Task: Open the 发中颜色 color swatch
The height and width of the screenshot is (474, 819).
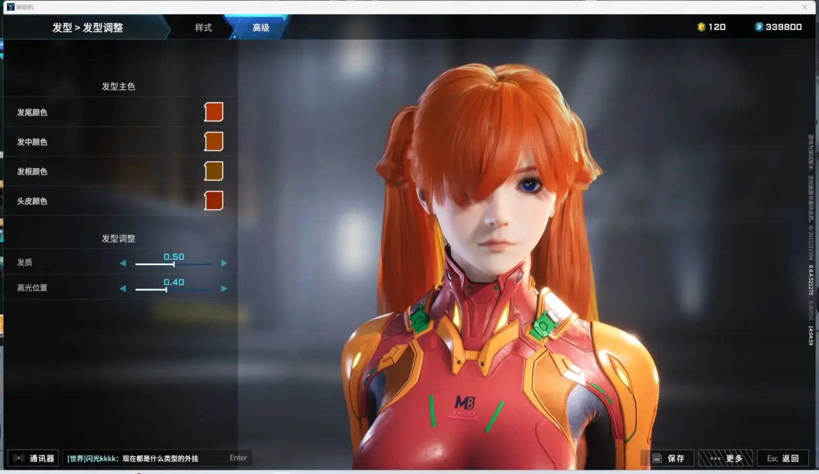Action: [214, 142]
